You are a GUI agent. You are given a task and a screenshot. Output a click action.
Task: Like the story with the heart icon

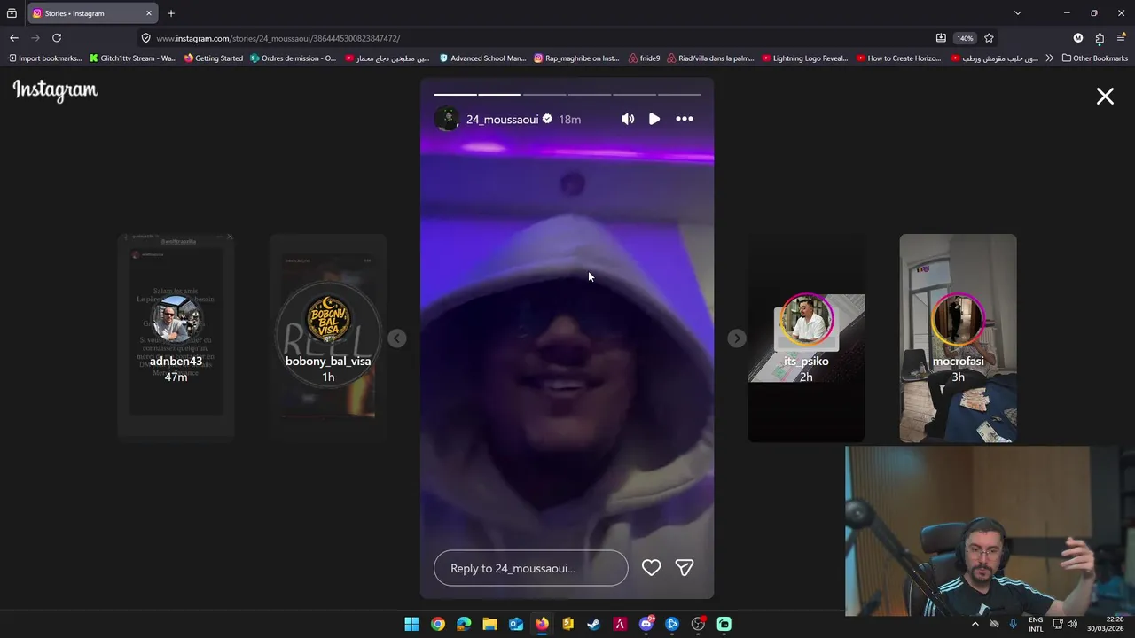[x=651, y=568]
